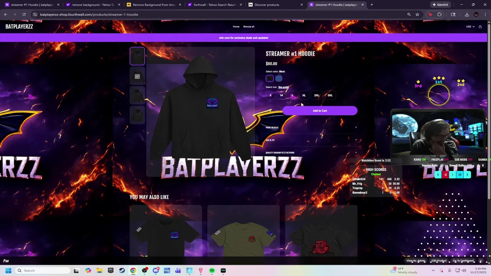Select the second product thumbnail
This screenshot has width=491, height=276.
click(x=137, y=76)
